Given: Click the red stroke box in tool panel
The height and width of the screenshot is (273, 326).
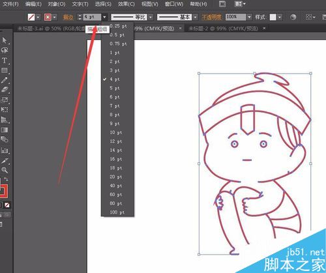Looking at the screenshot, I should pos(4,191).
